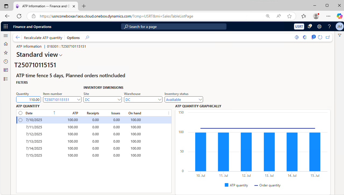Click Recalculate ATP quantity button
Image resolution: width=344 pixels, height=195 pixels.
point(43,38)
